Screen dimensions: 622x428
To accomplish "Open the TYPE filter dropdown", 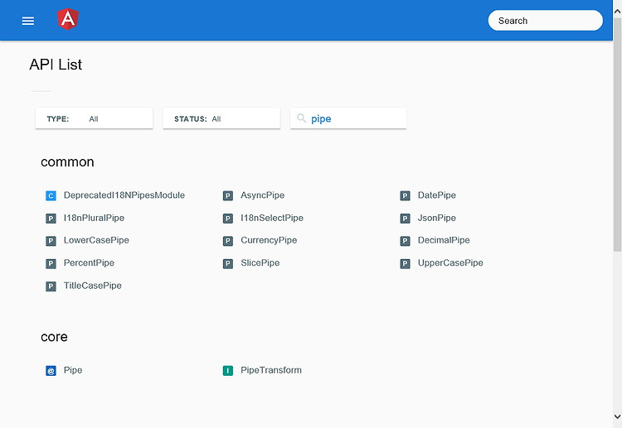I will 94,118.
